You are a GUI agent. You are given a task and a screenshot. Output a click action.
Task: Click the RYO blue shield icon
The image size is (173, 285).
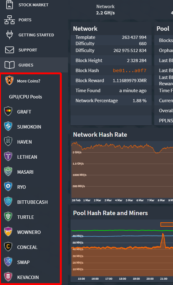(x=8, y=187)
